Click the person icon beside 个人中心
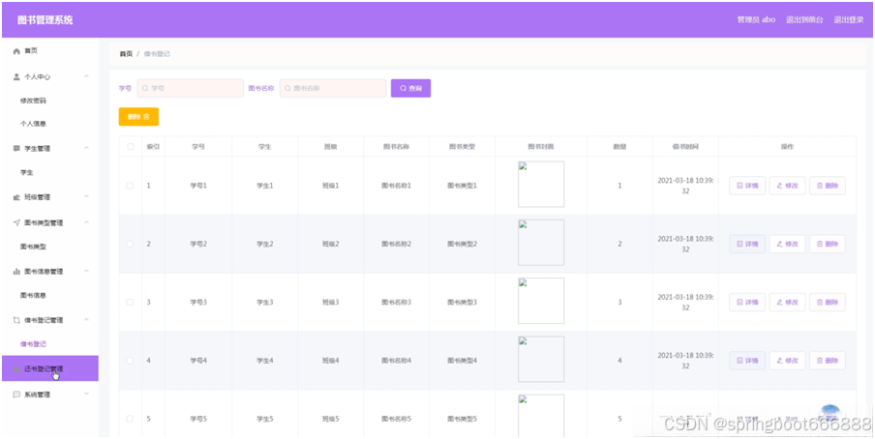The image size is (875, 439). [16, 77]
